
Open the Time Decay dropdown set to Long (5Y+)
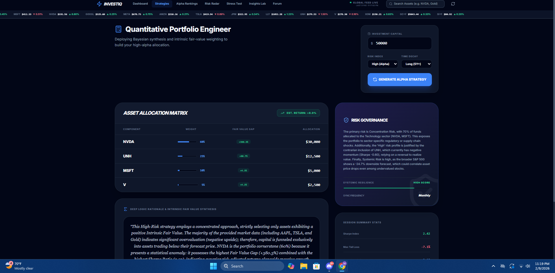[416, 64]
